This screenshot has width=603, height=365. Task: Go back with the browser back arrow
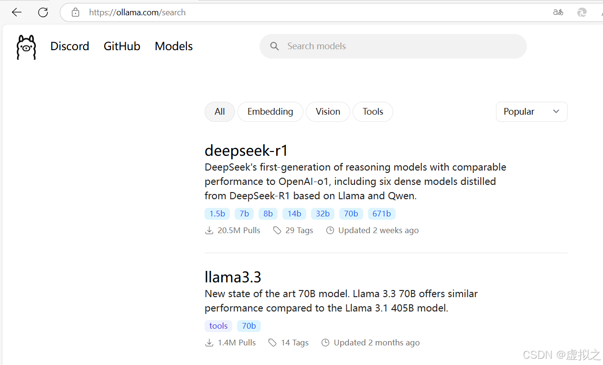[17, 12]
